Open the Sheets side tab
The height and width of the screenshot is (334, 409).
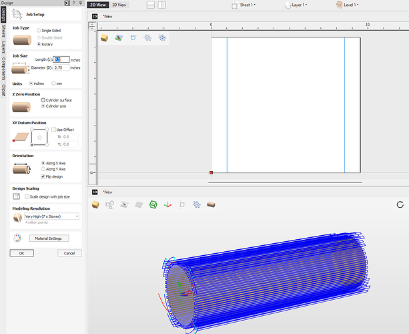pyautogui.click(x=3, y=31)
